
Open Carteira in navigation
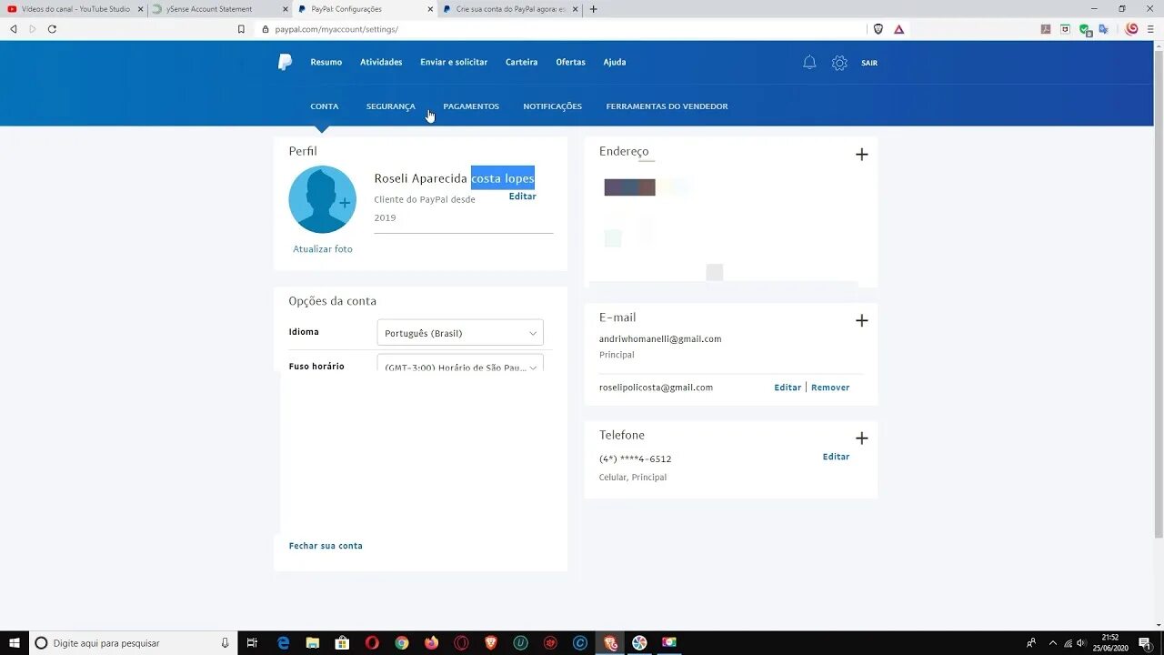coord(522,62)
